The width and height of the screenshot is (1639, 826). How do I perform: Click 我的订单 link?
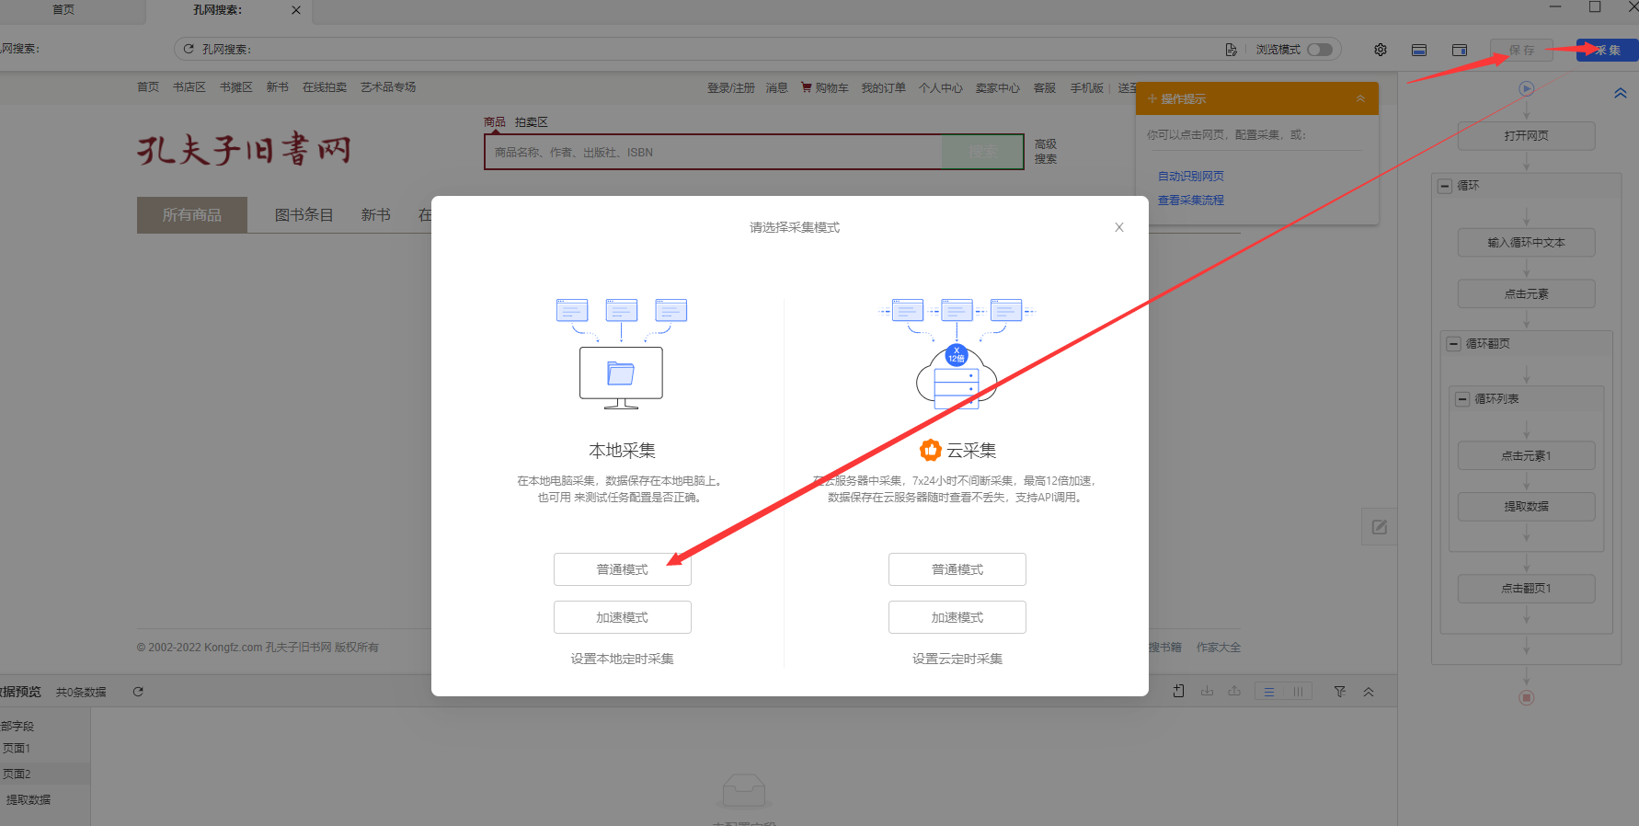point(883,88)
